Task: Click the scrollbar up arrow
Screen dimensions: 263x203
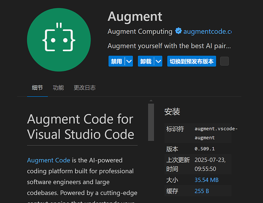Action: coord(151,101)
